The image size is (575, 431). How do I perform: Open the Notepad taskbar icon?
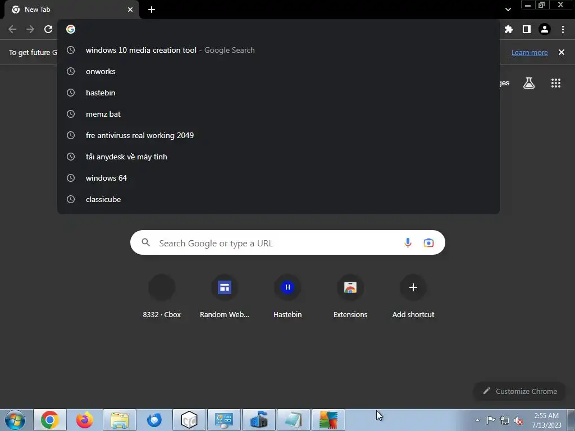293,420
